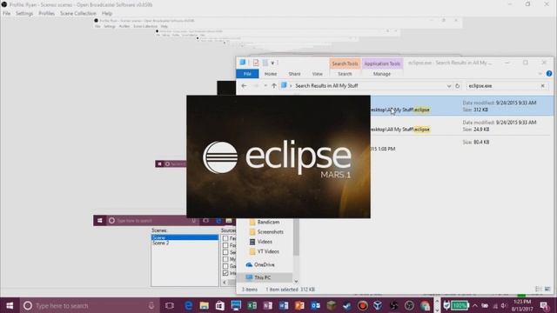Open PowerPoint from the taskbar

(299, 305)
